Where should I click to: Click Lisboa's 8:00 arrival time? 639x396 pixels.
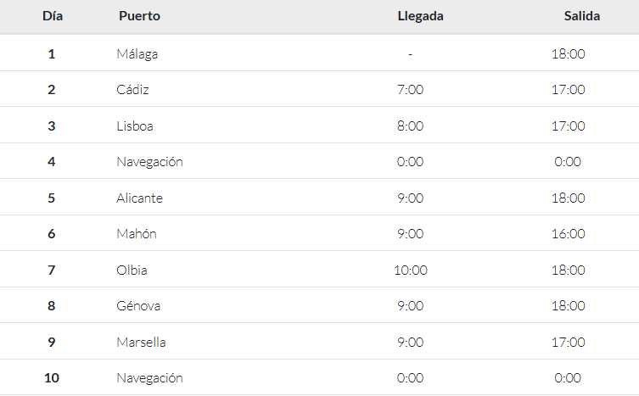click(x=411, y=125)
